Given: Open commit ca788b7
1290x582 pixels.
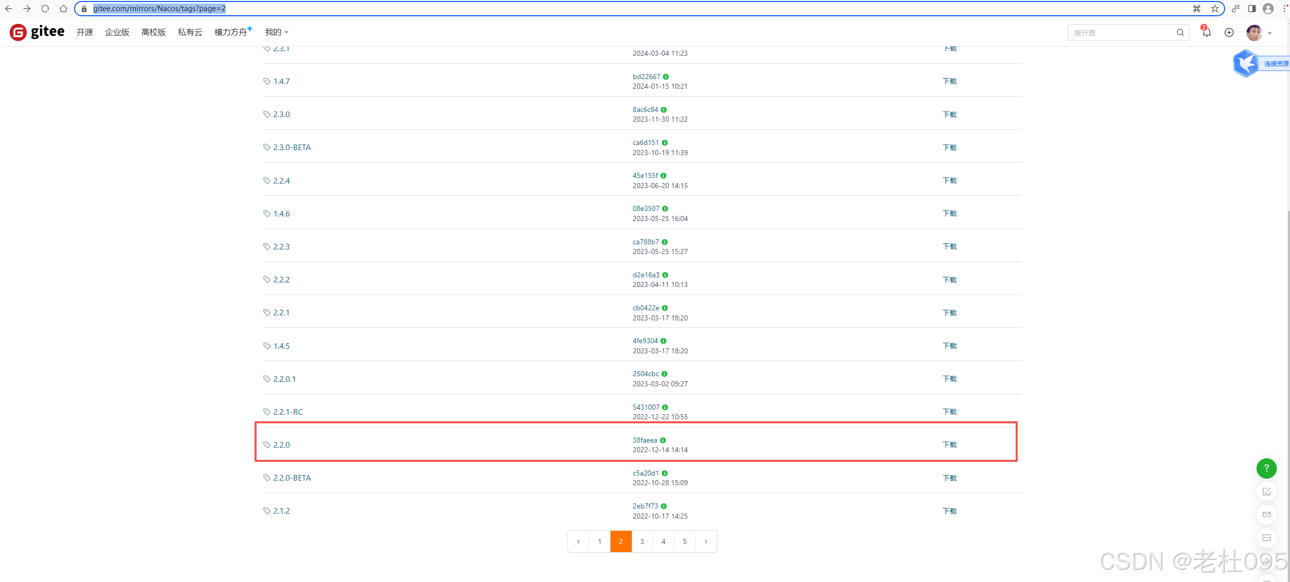Looking at the screenshot, I should (646, 242).
